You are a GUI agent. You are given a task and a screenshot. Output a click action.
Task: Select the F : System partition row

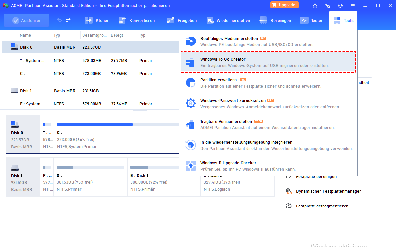pos(91,104)
